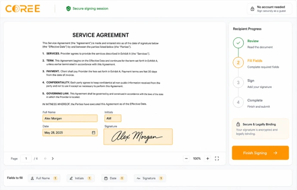The width and height of the screenshot is (297, 190).
Task: Click the Complete step label
Action: click(x=255, y=100)
